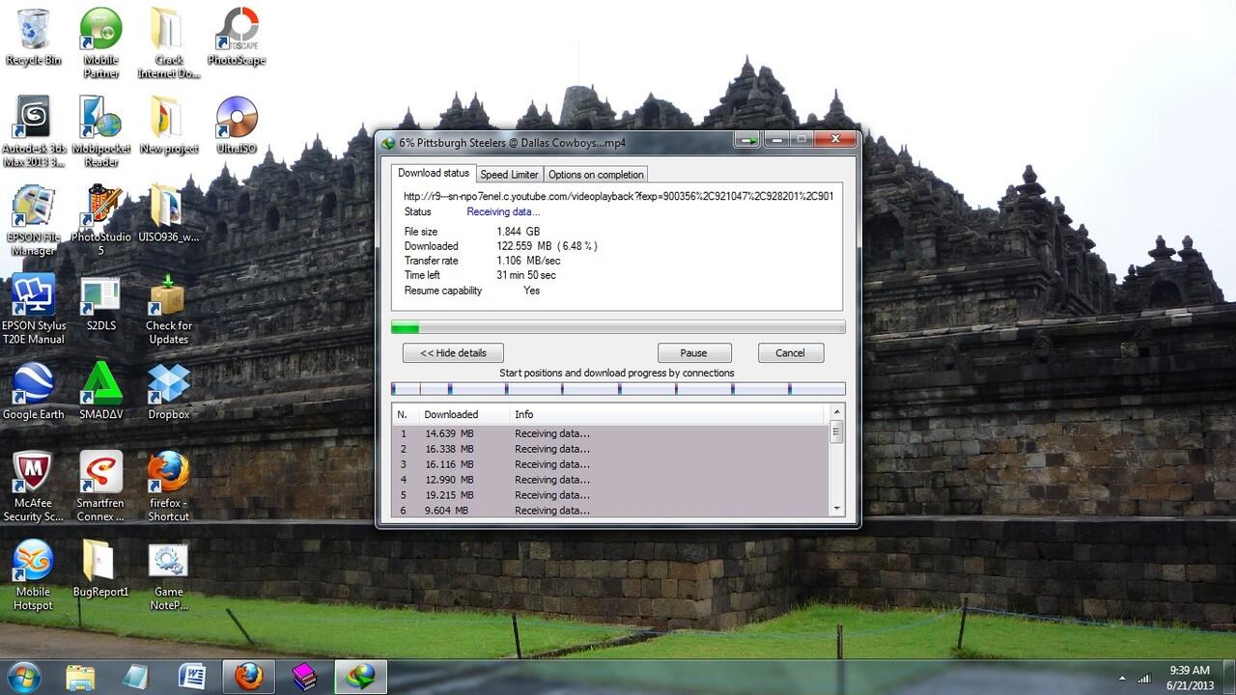Click the N. column header
The height and width of the screenshot is (695, 1236).
coord(404,414)
